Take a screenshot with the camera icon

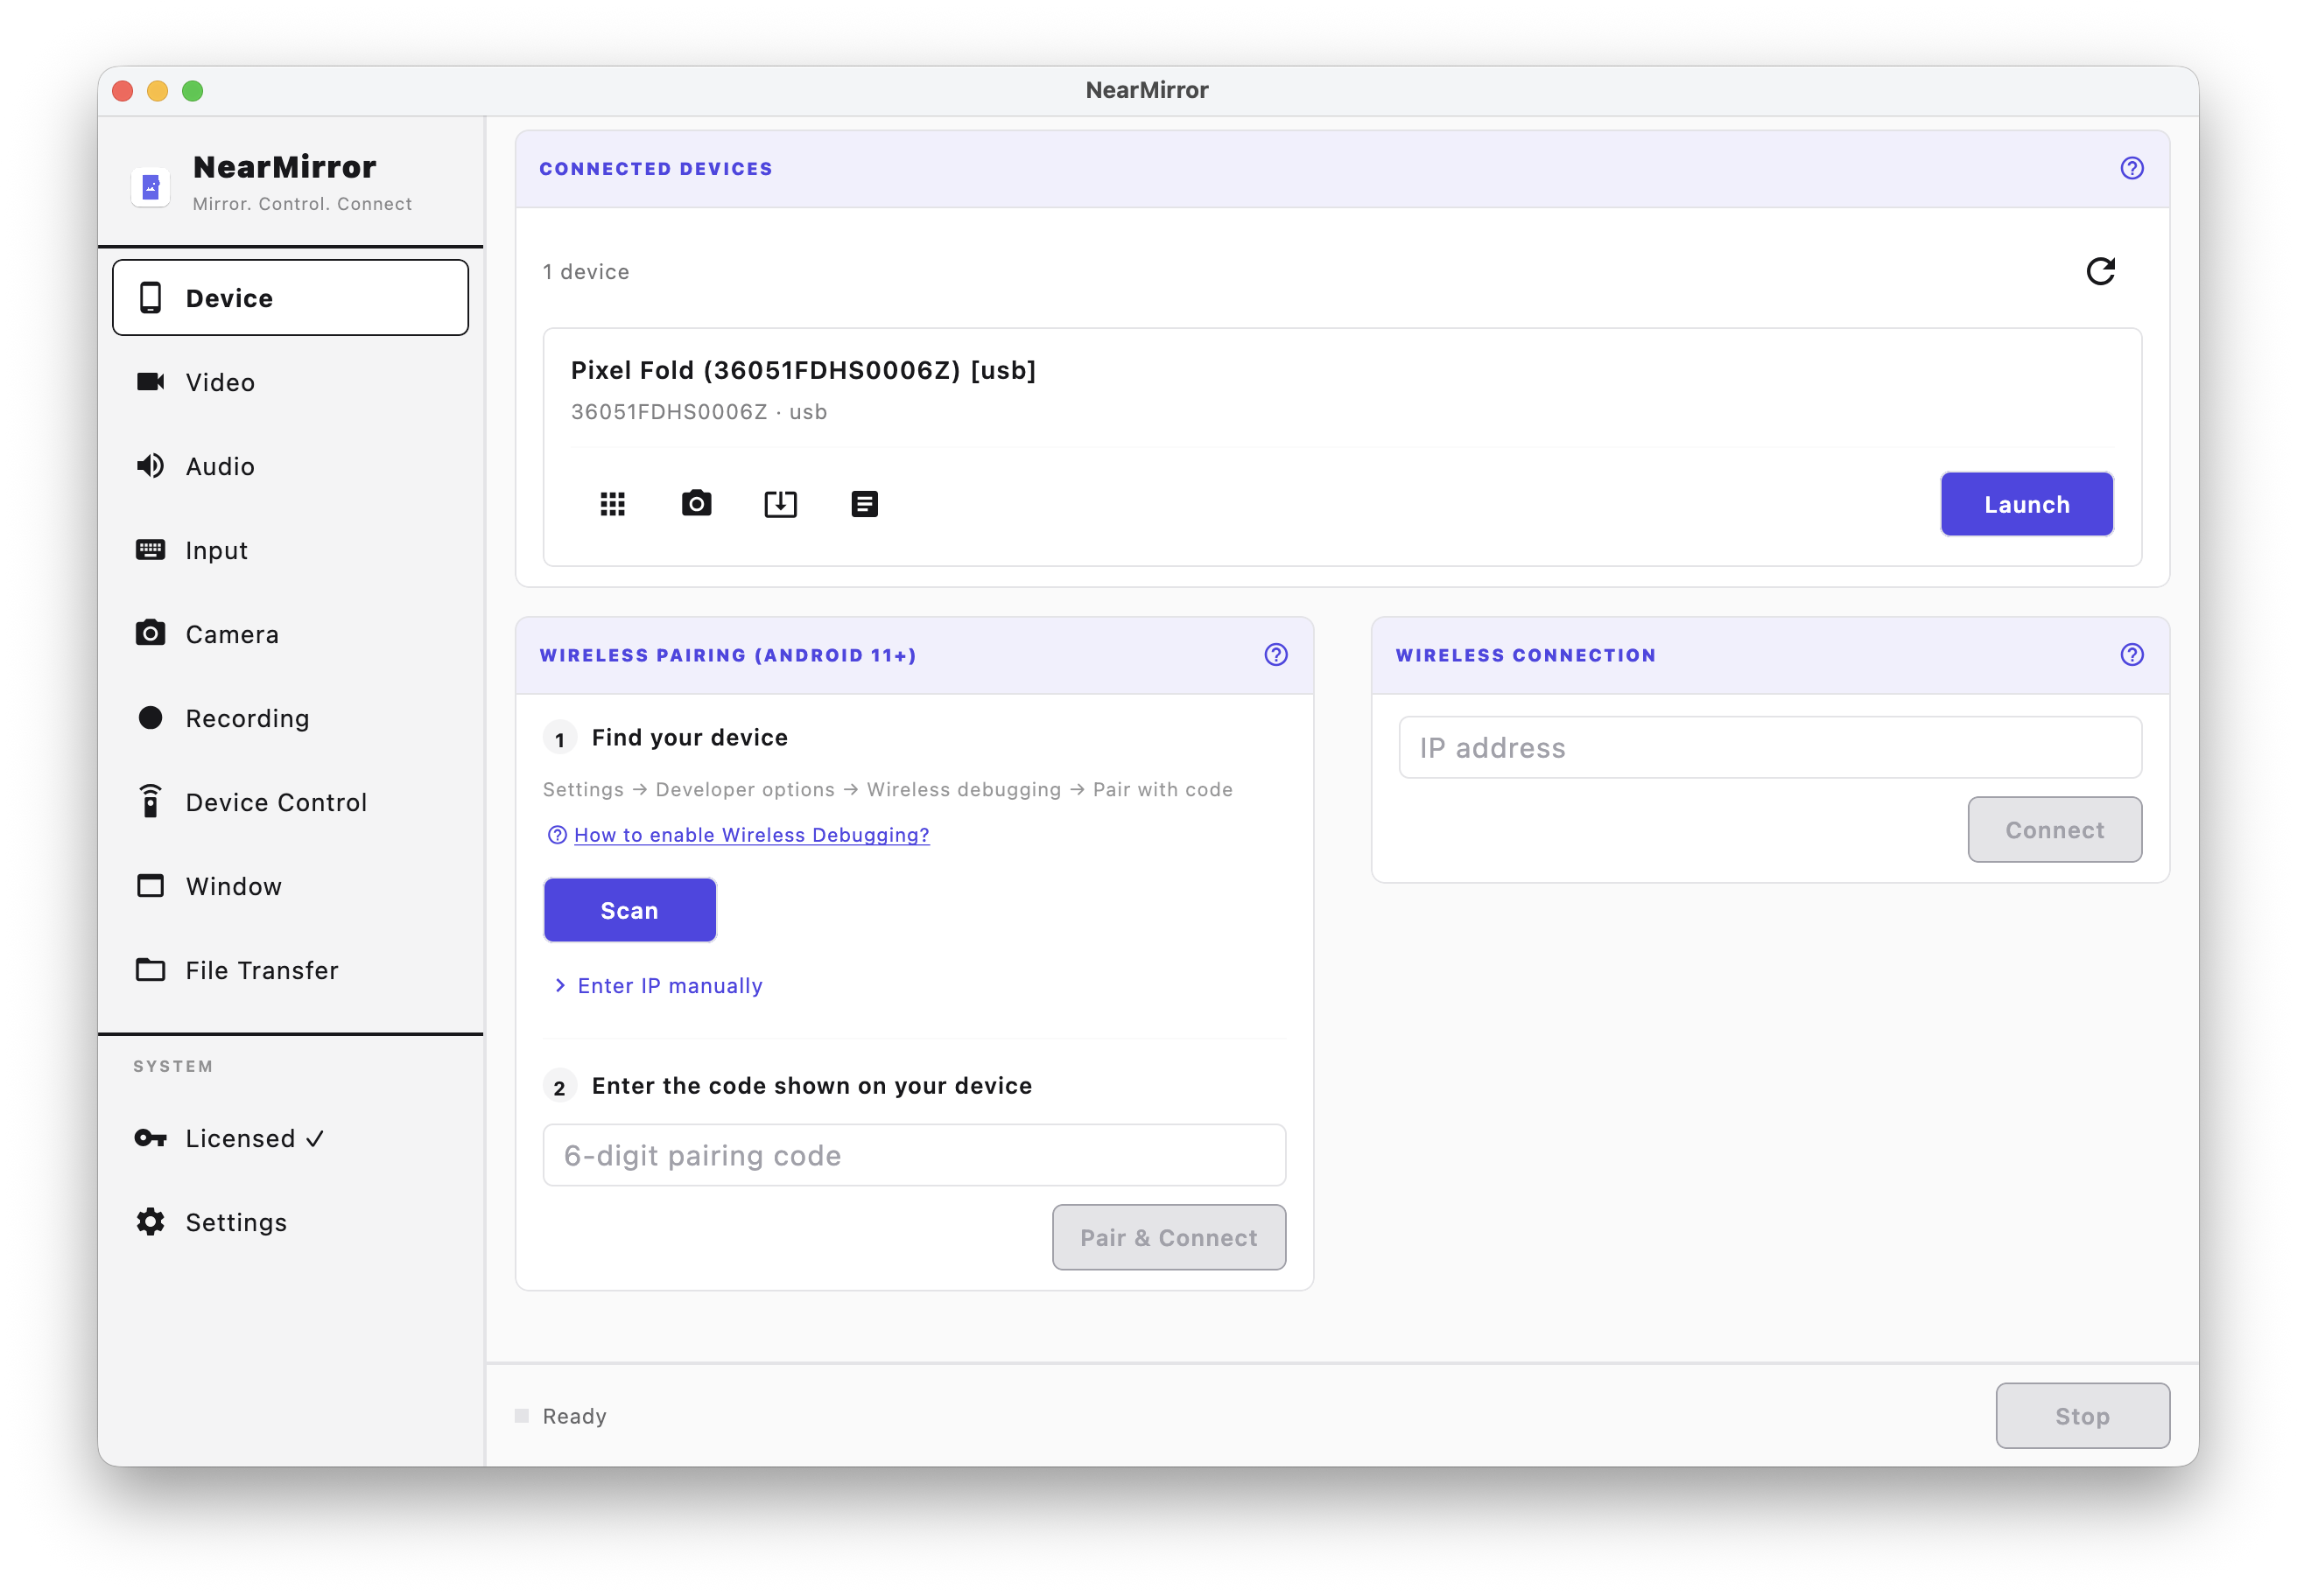point(696,504)
